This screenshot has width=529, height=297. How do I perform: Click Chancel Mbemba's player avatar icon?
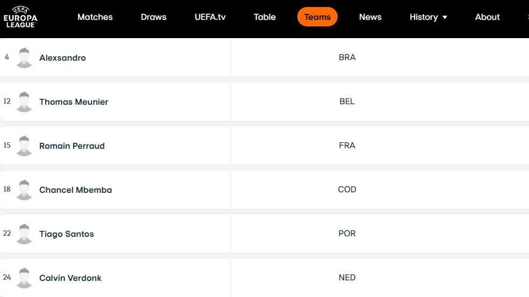24,190
